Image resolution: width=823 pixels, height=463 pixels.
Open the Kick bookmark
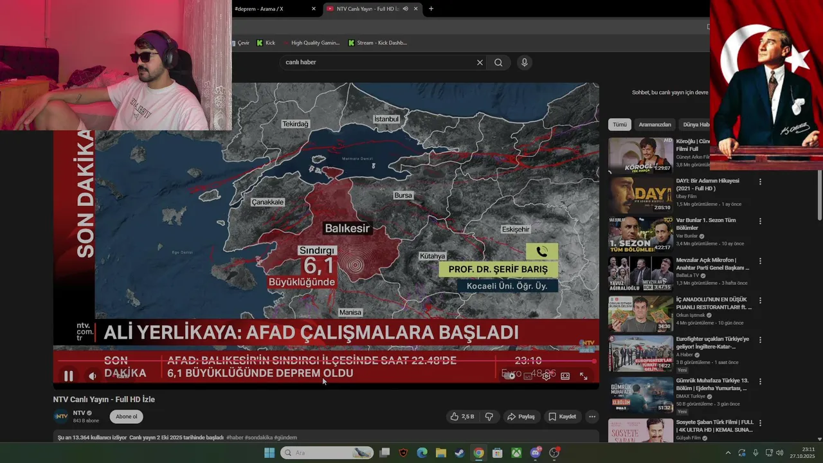(266, 43)
